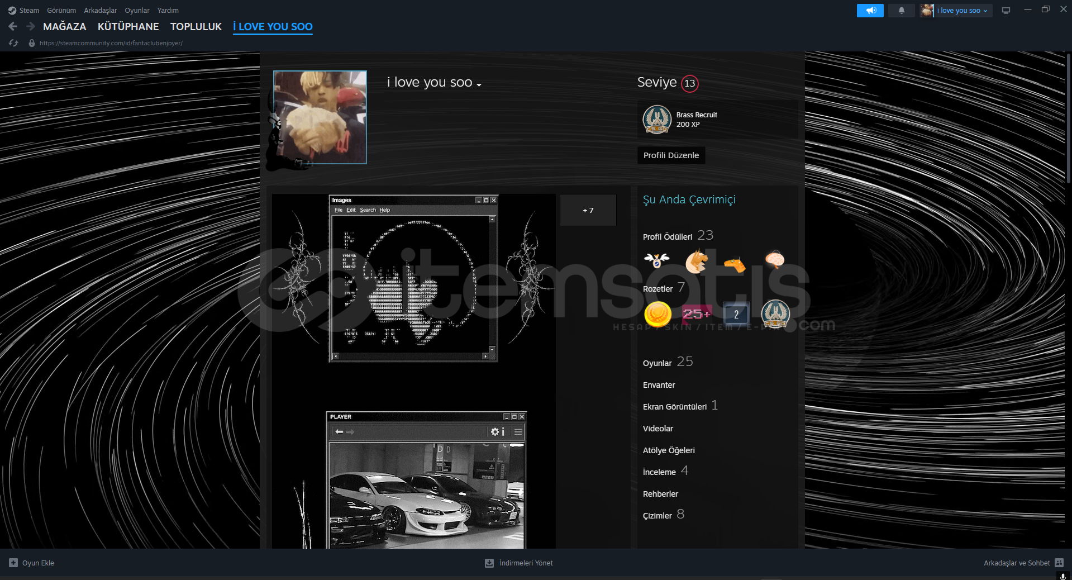Reload the page with refresh icon

point(14,43)
